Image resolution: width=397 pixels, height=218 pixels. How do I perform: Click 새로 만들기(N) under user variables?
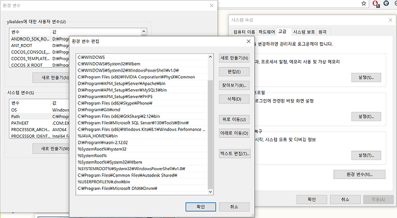[51, 78]
